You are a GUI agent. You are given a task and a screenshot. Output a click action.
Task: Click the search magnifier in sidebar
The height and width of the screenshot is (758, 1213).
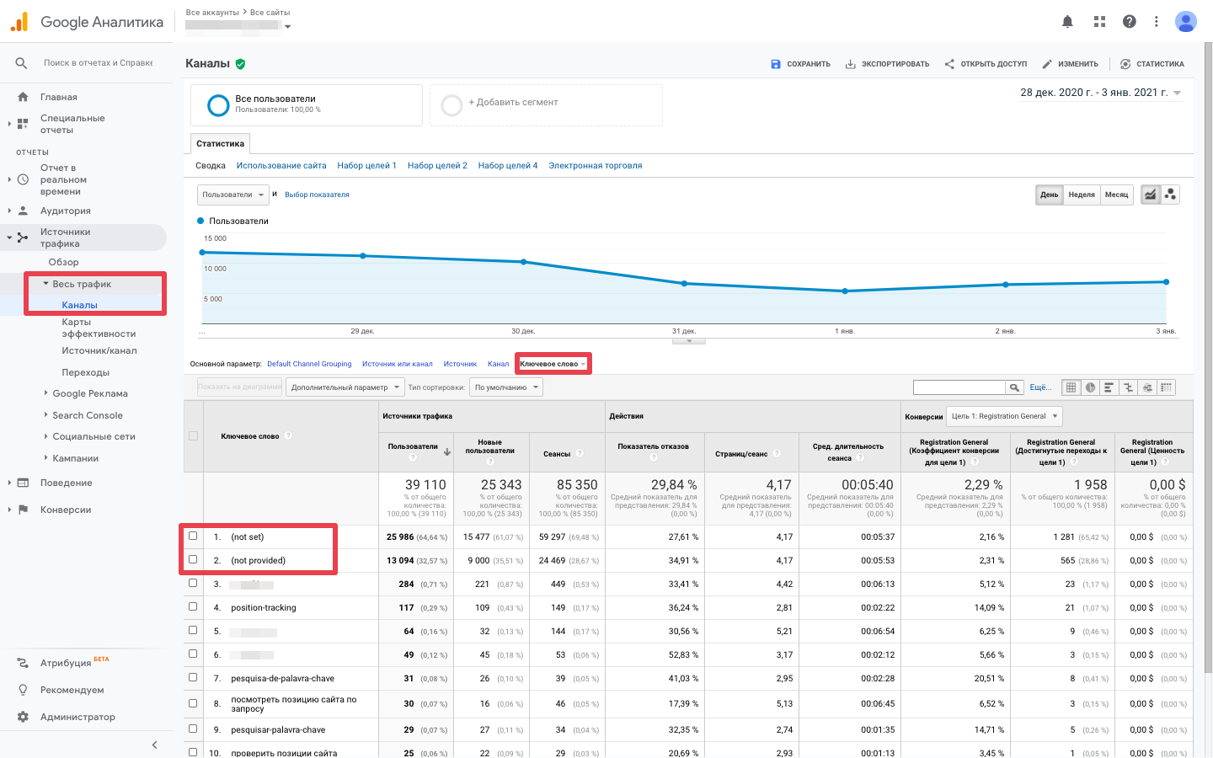coord(21,63)
